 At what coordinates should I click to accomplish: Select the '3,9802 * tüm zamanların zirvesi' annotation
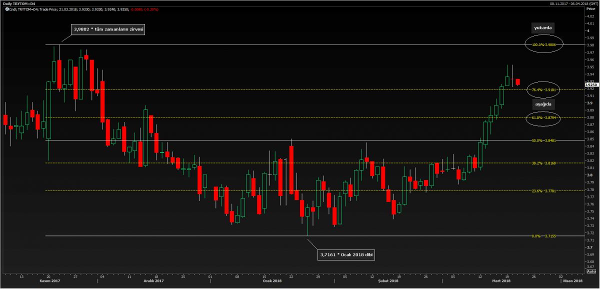109,30
